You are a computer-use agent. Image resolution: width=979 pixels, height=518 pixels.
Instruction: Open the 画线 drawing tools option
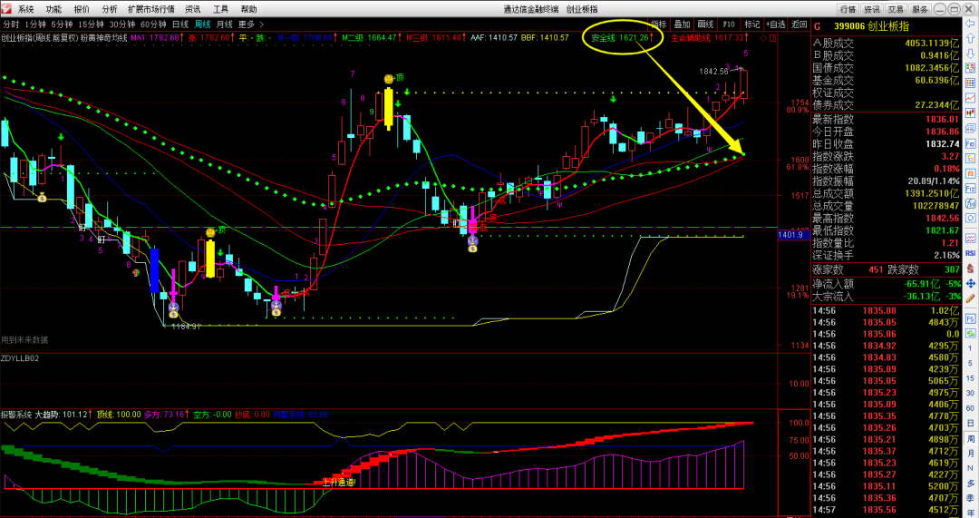tap(705, 24)
